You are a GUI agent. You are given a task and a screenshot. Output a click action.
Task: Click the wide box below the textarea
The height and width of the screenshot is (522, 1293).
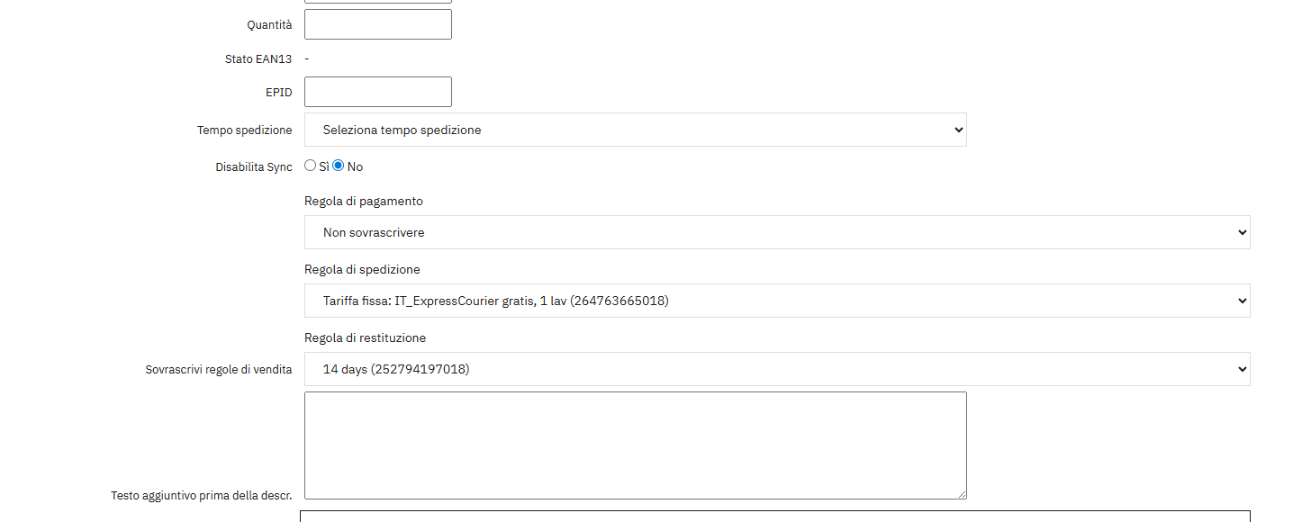tap(775, 517)
